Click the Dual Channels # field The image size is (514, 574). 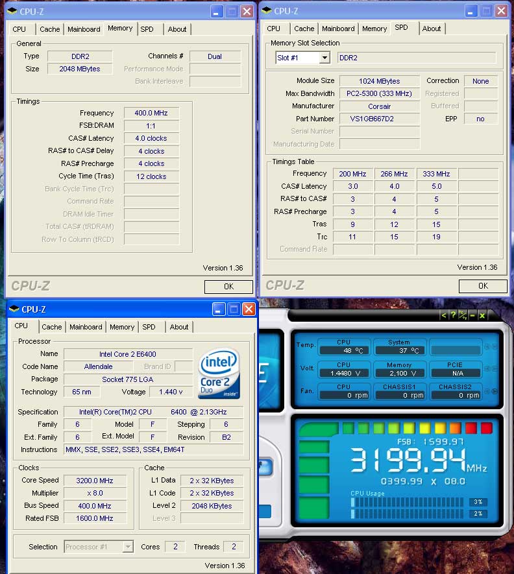[215, 56]
